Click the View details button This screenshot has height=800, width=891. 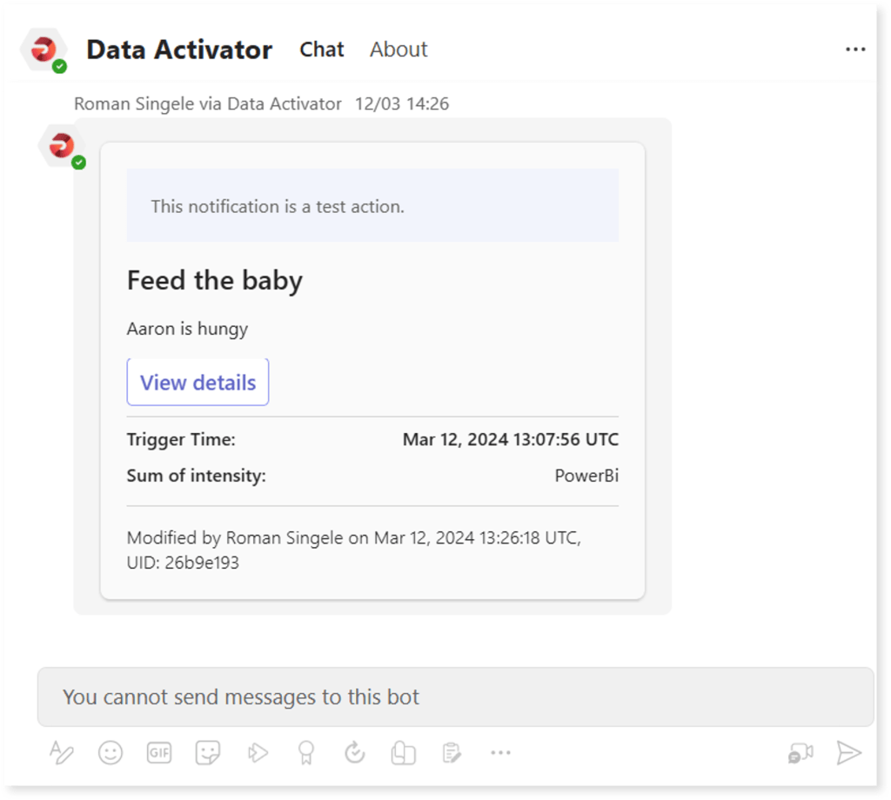click(x=198, y=382)
